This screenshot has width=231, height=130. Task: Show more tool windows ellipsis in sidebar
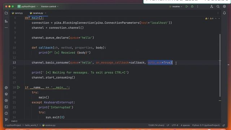click(x=6, y=28)
